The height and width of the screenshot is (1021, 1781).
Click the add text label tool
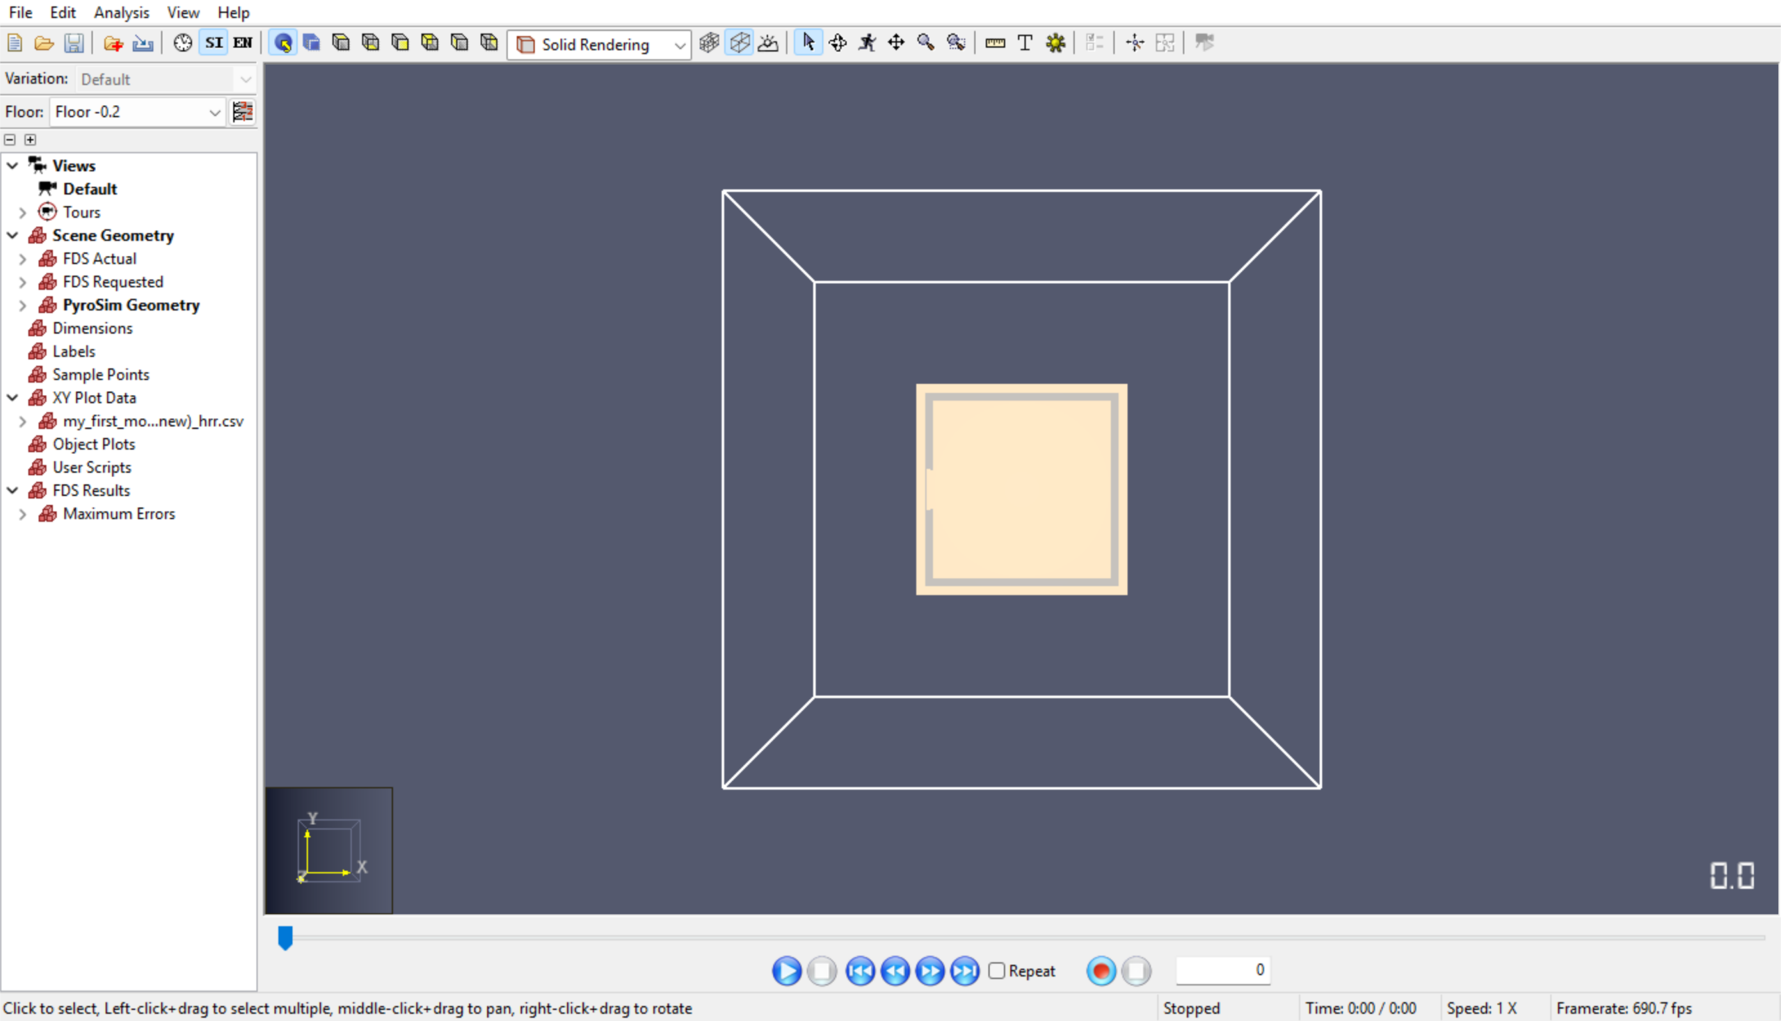click(1025, 44)
